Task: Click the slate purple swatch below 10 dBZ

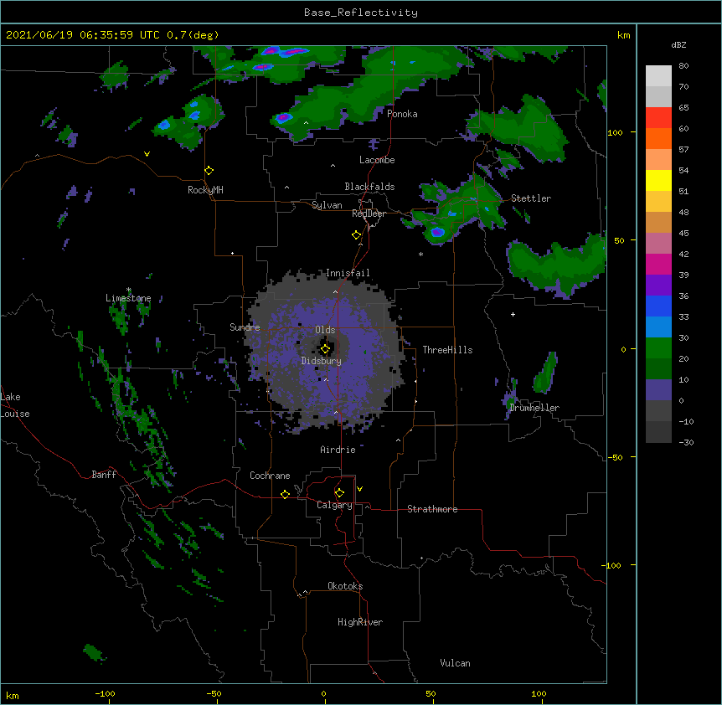Action: [x=658, y=390]
